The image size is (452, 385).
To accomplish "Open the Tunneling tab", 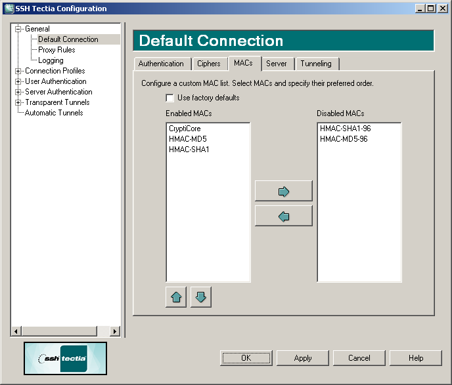I will coord(315,64).
